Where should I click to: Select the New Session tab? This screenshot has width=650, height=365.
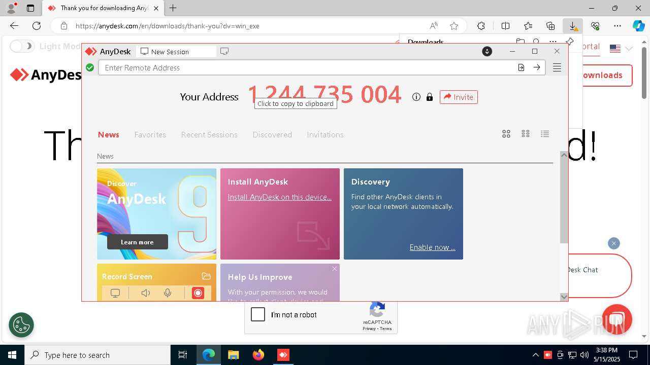(176, 51)
